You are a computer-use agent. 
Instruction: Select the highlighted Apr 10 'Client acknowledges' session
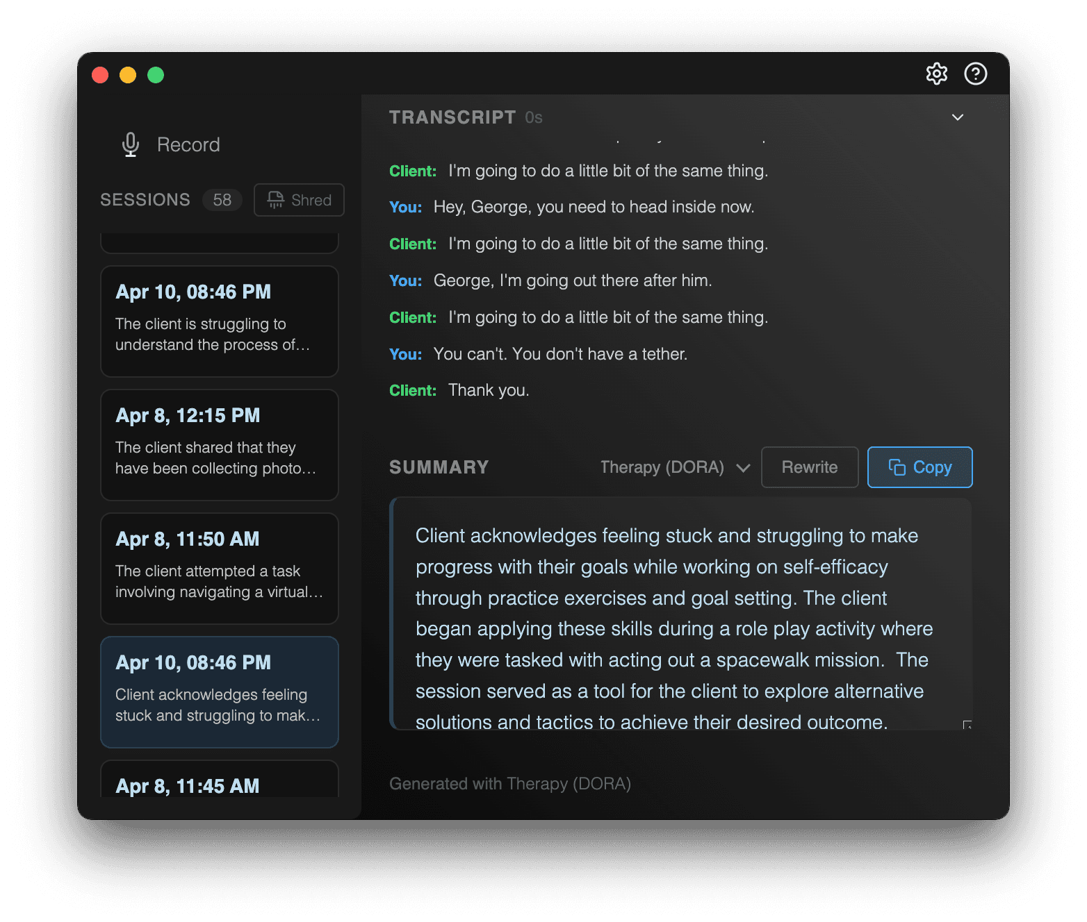pyautogui.click(x=219, y=691)
